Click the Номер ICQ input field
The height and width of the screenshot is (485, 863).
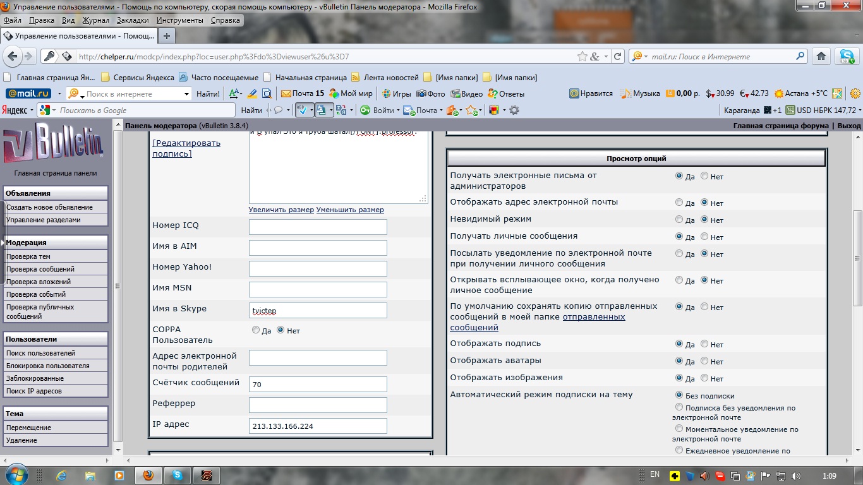point(318,227)
